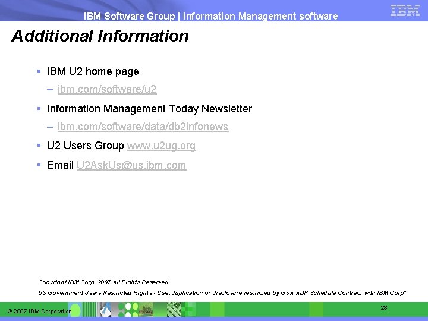Click the slide number 28
Viewport: 428px width, 321px height.
coord(384,308)
